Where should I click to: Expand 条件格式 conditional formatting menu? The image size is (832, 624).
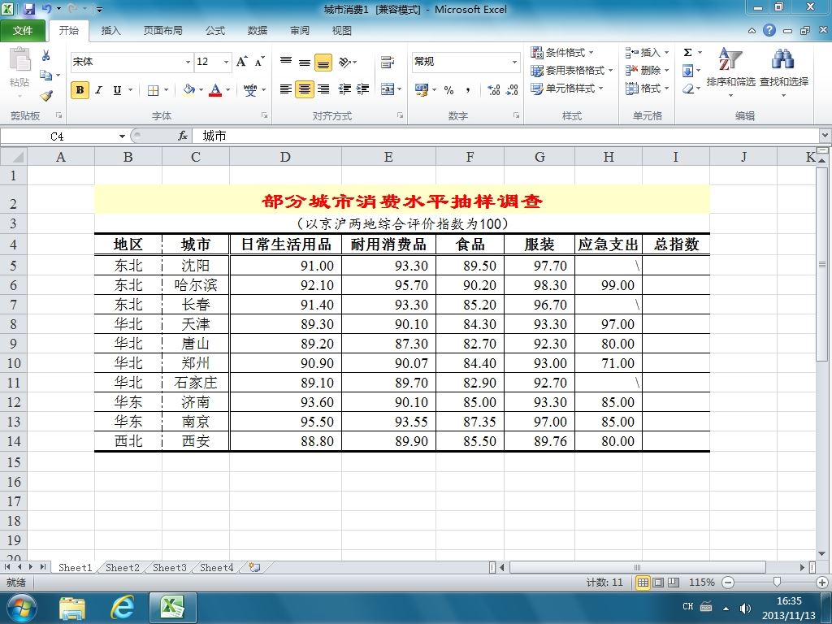562,53
